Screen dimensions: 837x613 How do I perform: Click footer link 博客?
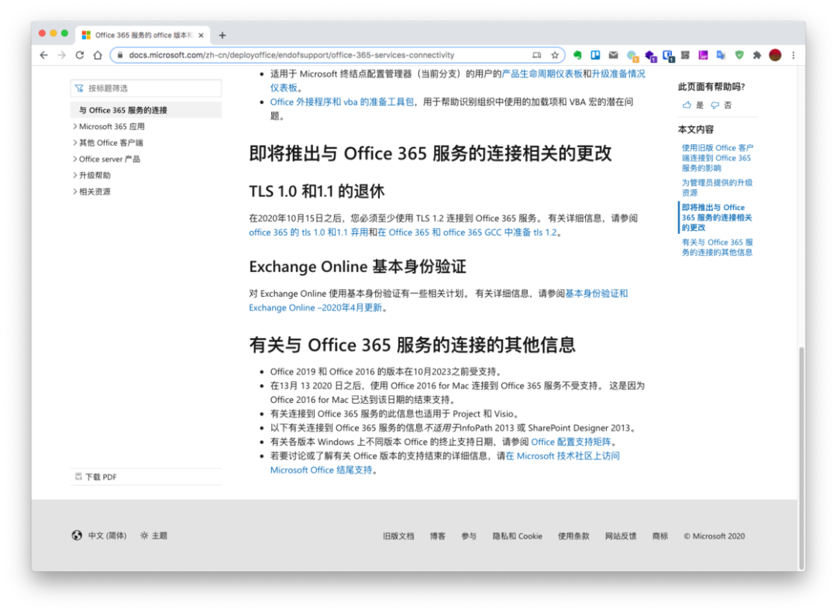[x=438, y=536]
